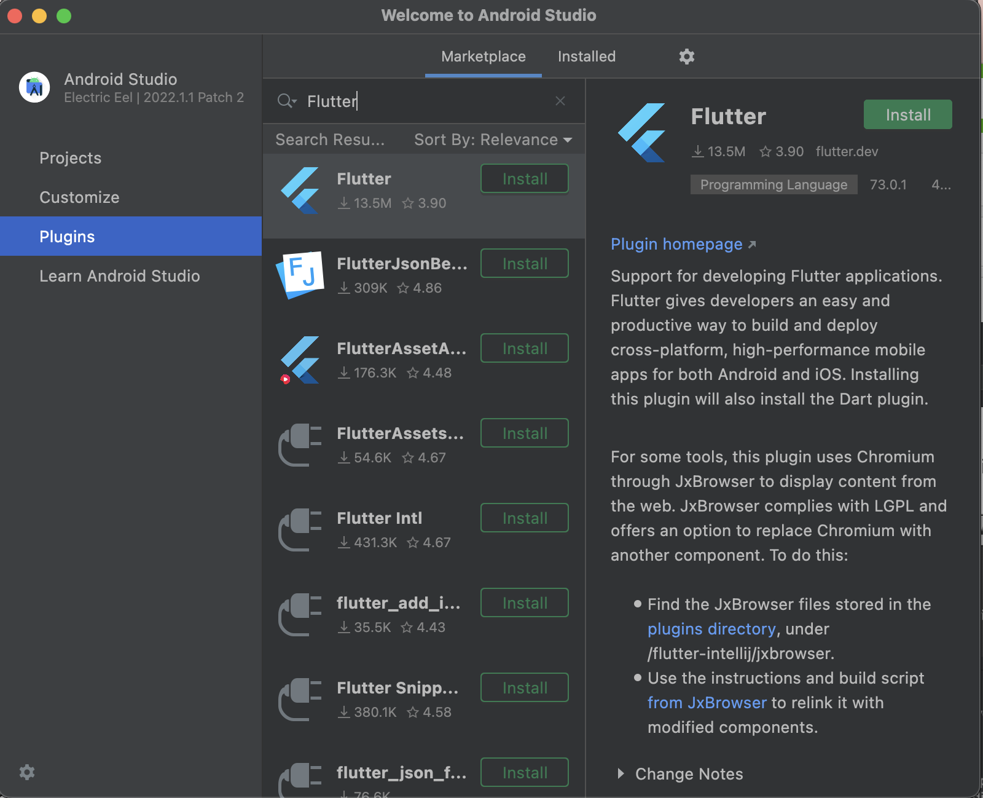The height and width of the screenshot is (798, 983).
Task: Open the search options magnifier icon
Action: 286,101
